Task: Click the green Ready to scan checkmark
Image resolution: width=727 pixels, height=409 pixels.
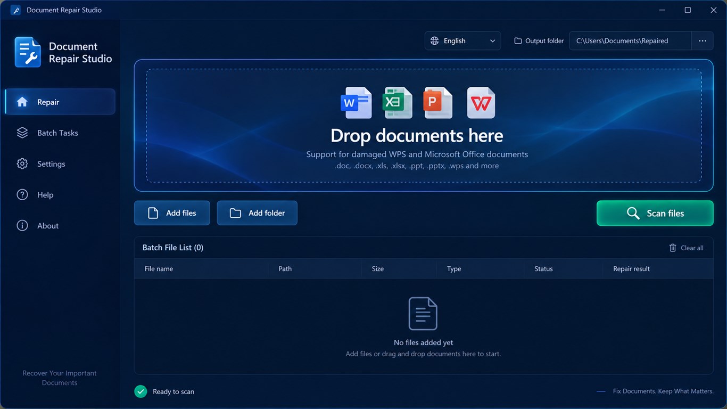Action: pyautogui.click(x=141, y=391)
